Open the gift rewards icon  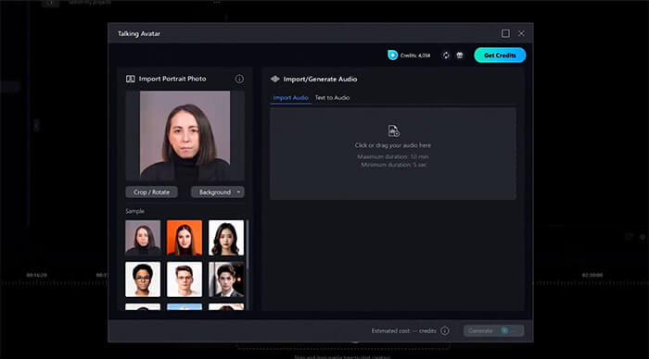460,56
